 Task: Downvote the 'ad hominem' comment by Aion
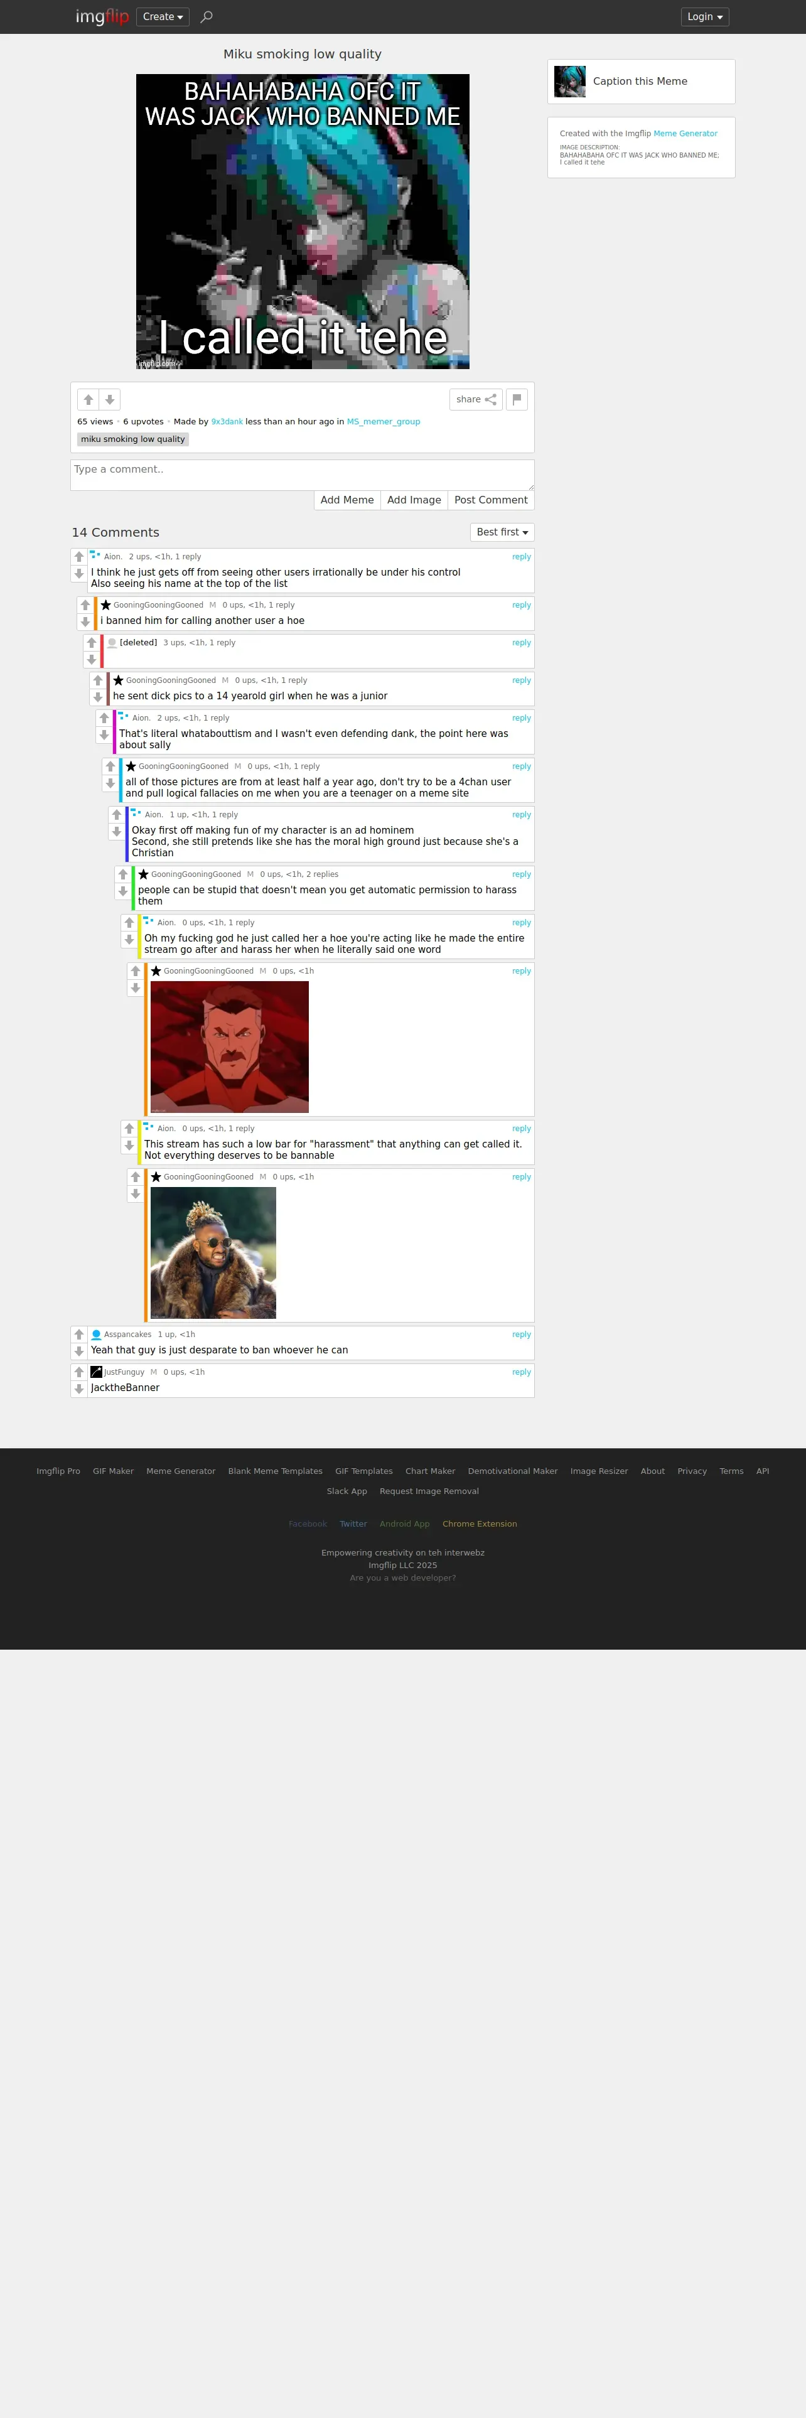pos(116,832)
